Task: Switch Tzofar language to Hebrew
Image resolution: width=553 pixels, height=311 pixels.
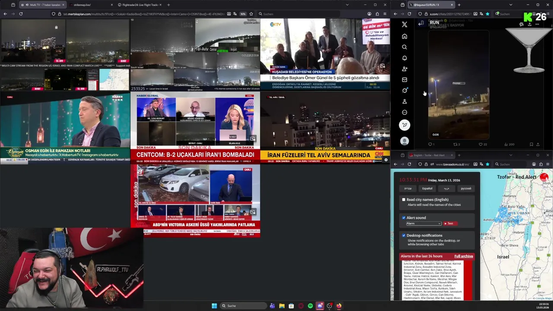Action: point(408,188)
